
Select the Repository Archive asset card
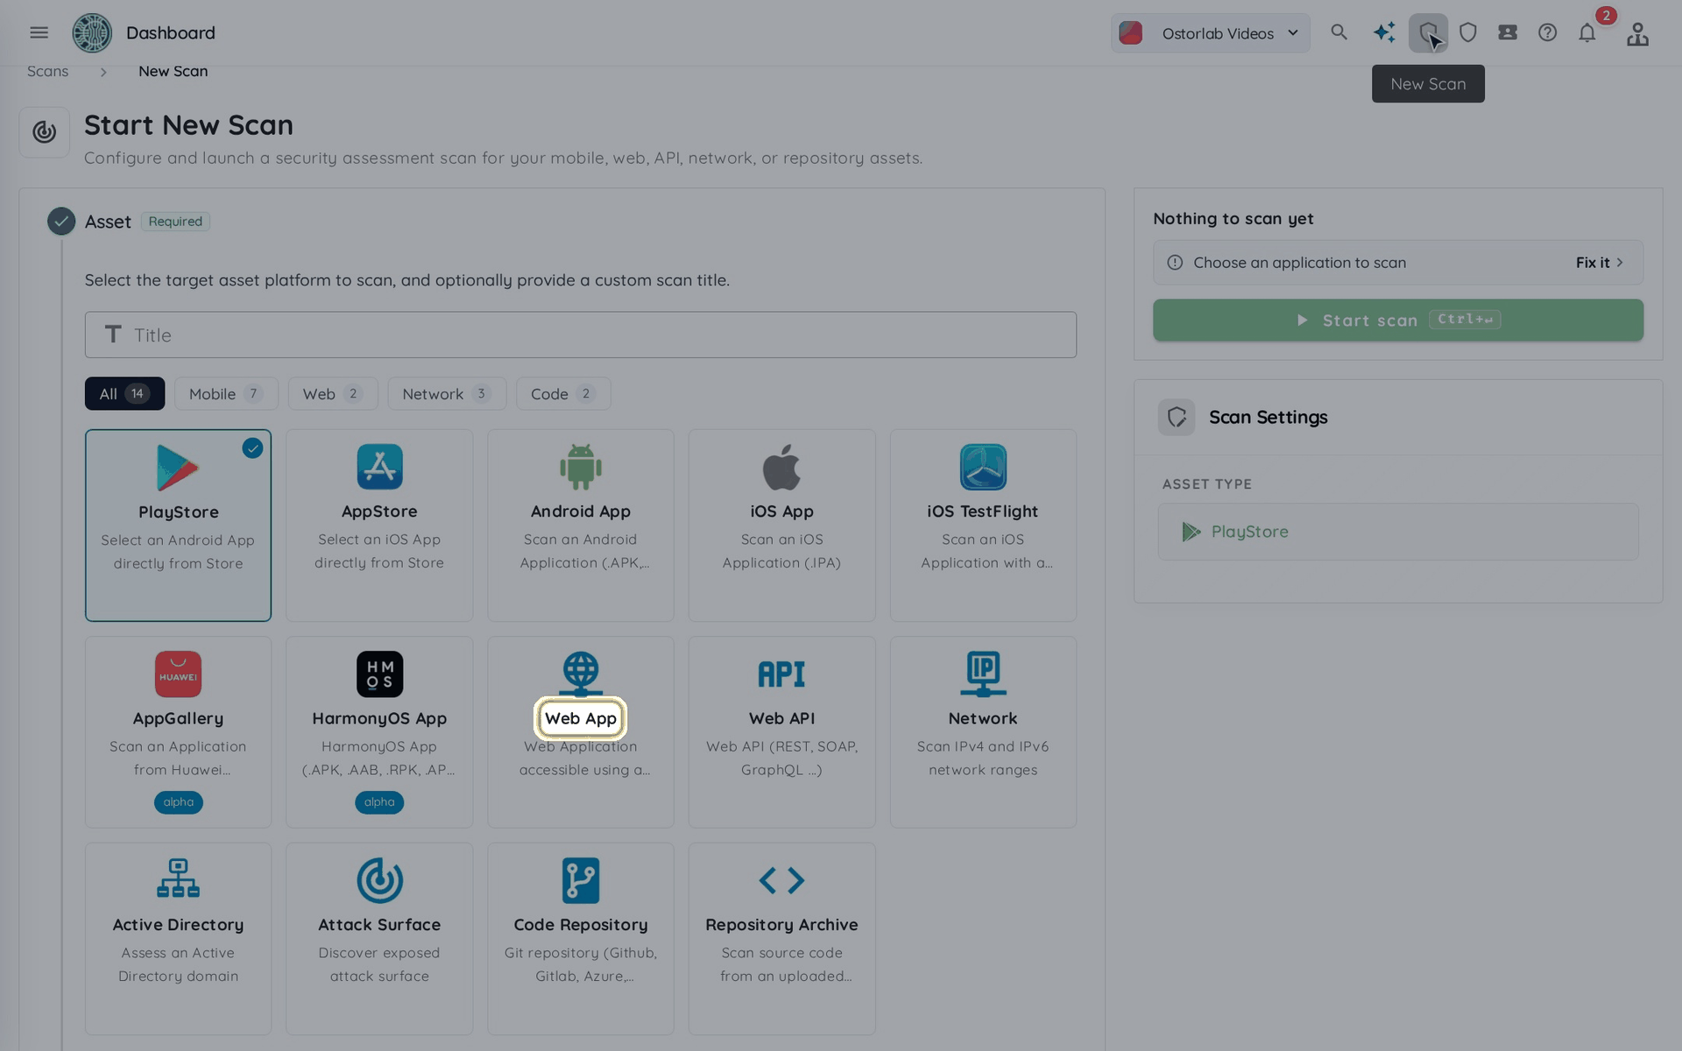click(x=781, y=938)
